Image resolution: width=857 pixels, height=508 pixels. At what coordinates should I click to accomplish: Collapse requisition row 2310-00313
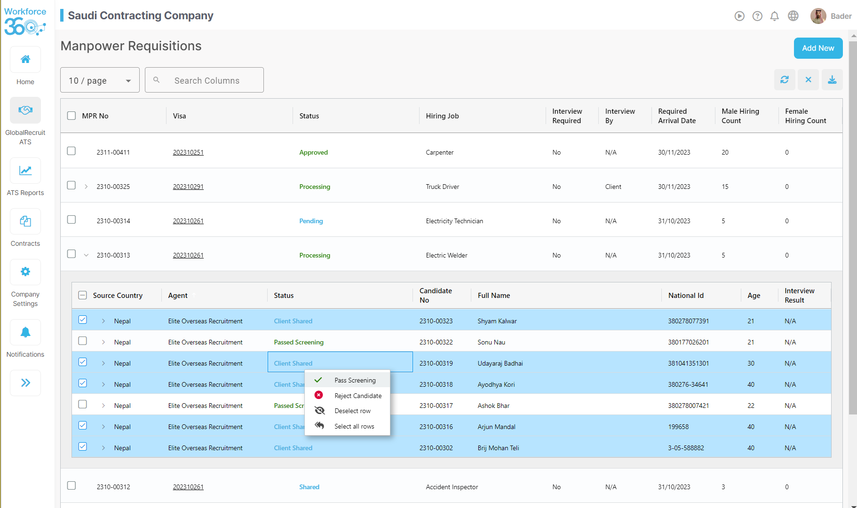(x=86, y=255)
